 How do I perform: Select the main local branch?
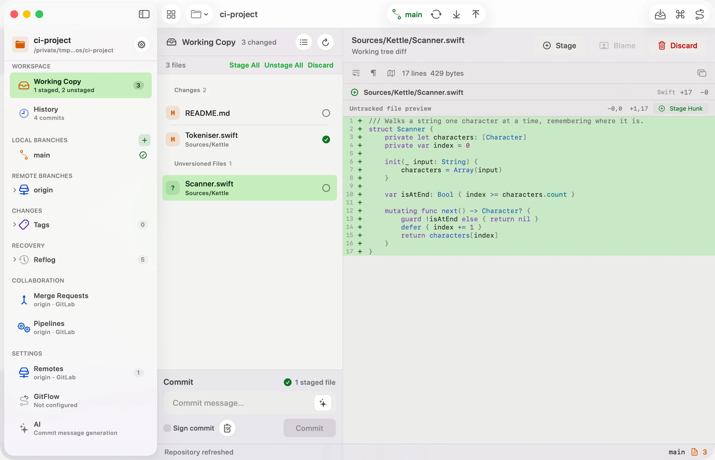(81, 155)
